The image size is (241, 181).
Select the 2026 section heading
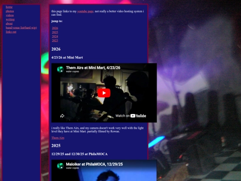[x=56, y=49]
